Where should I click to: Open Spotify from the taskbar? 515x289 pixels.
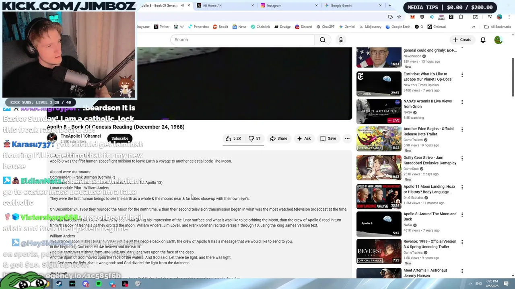point(99,284)
